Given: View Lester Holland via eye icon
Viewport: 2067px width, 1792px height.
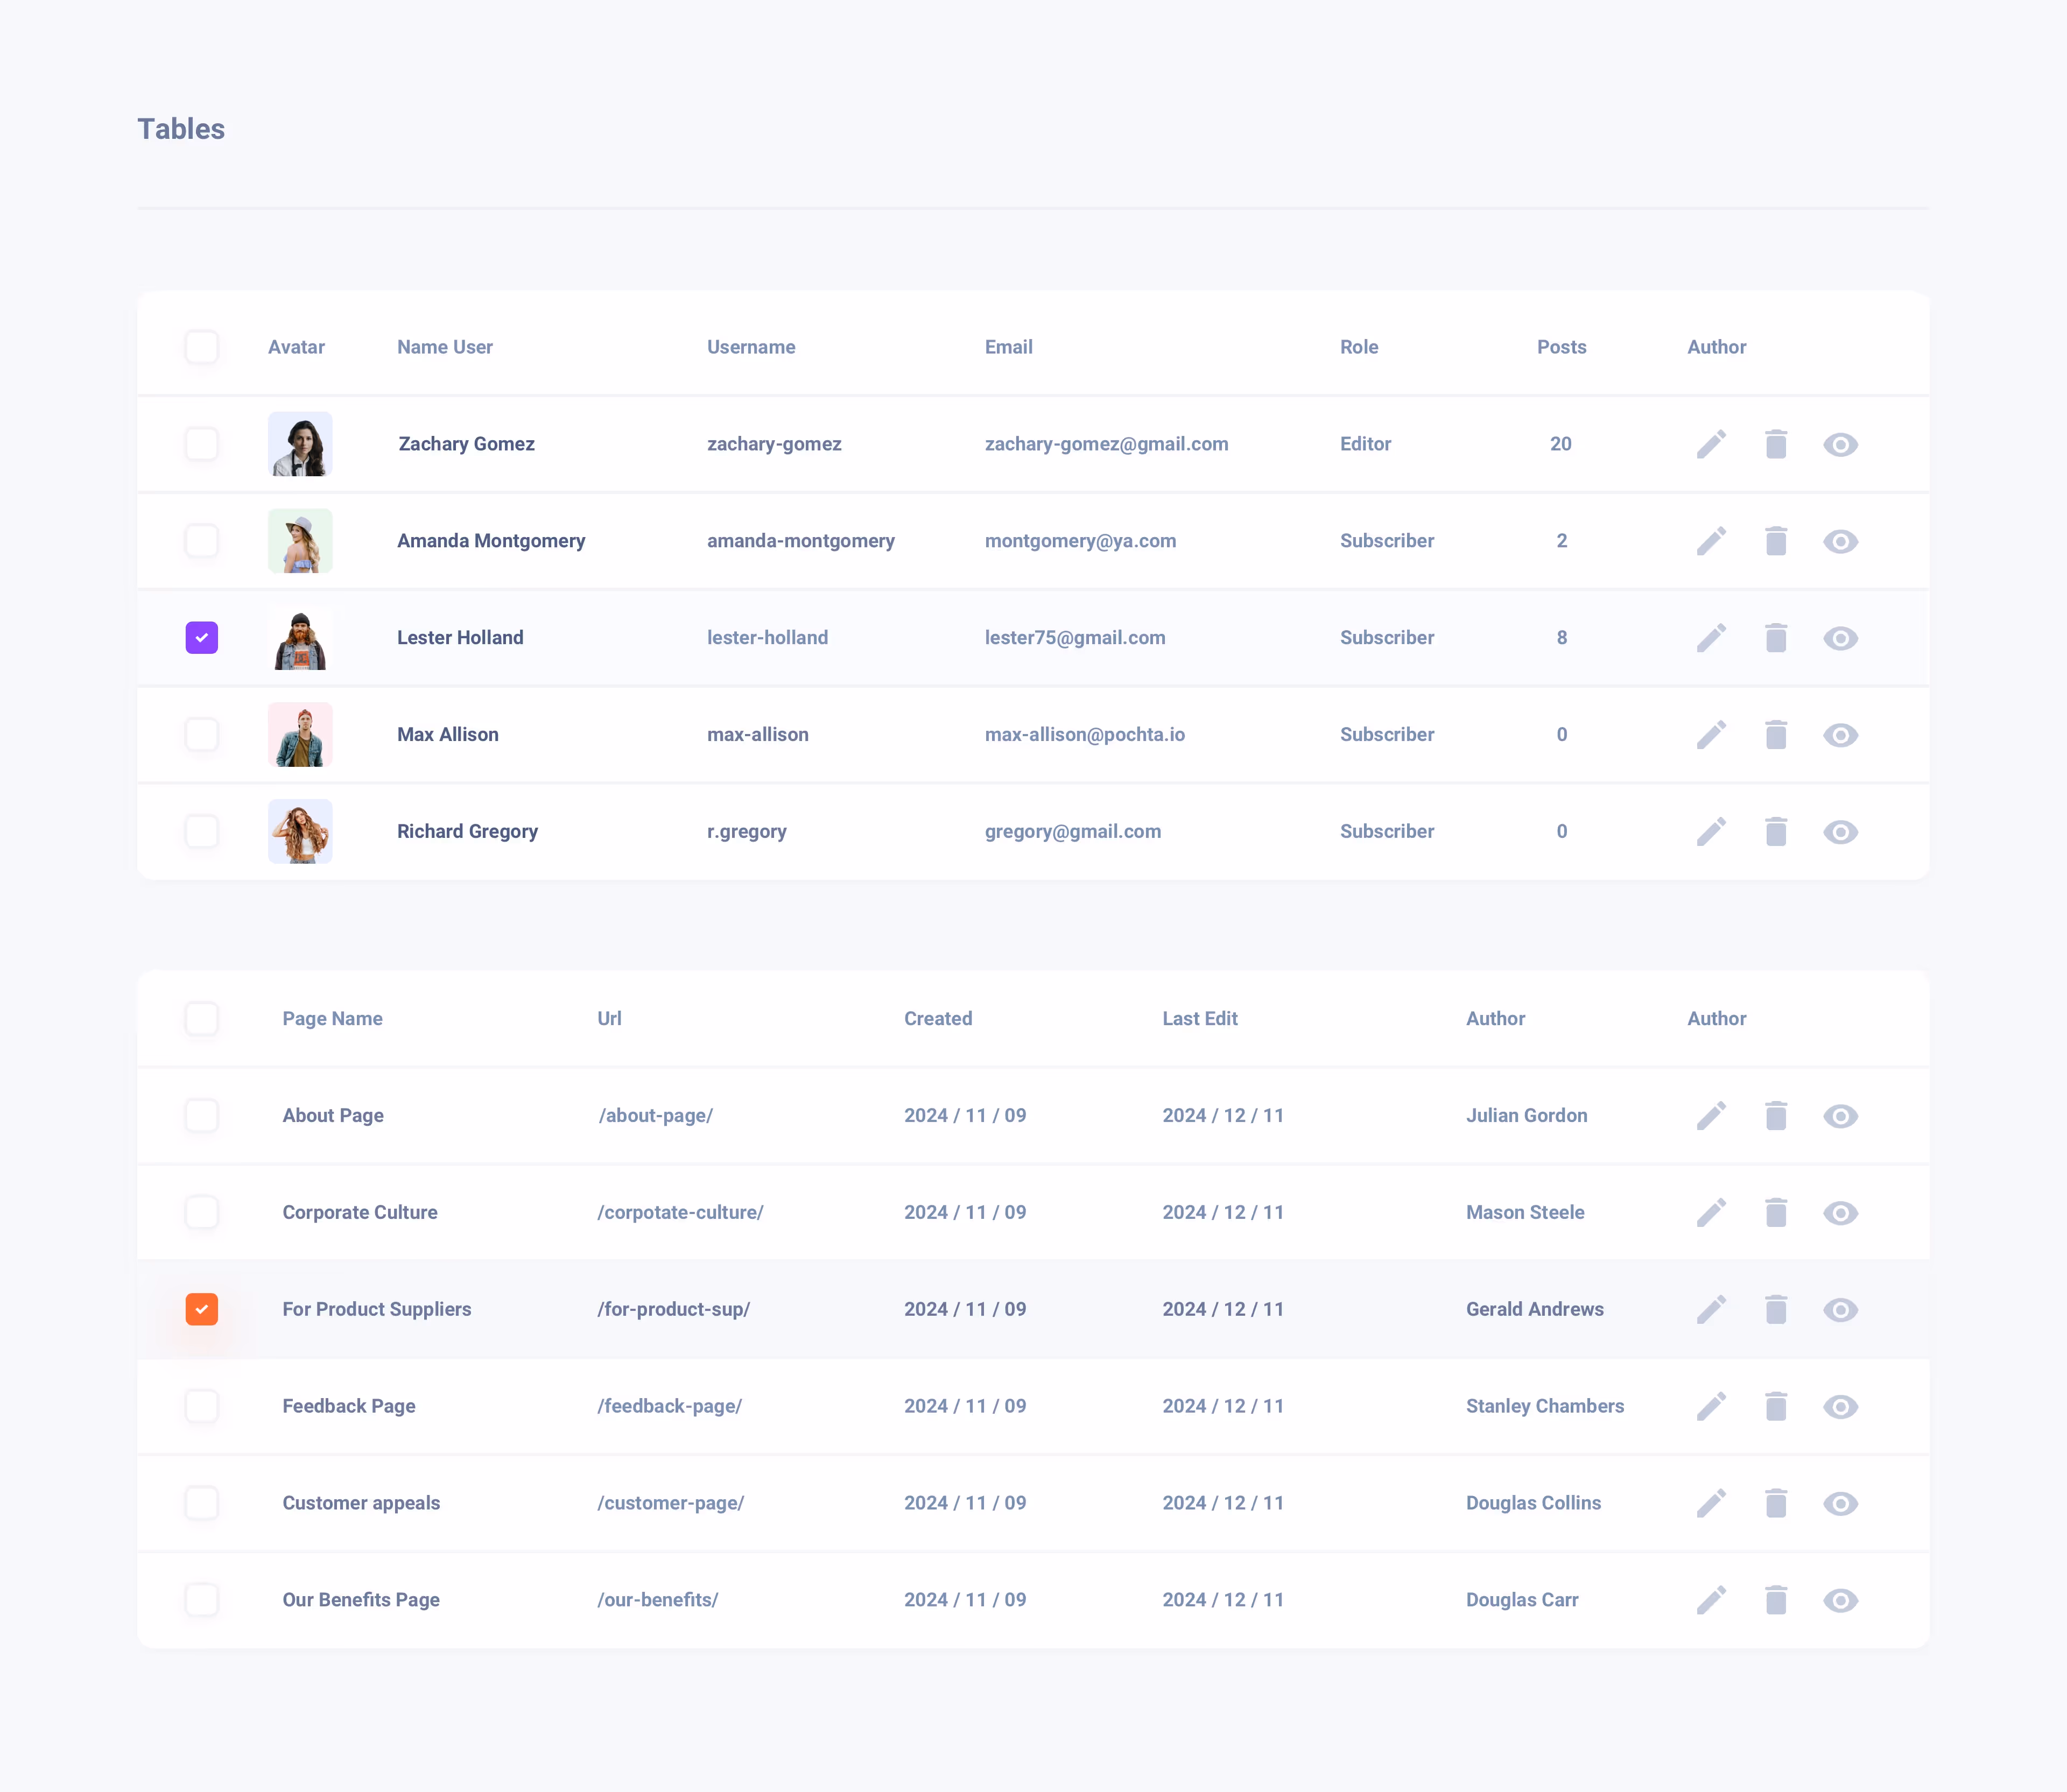Looking at the screenshot, I should (1840, 638).
